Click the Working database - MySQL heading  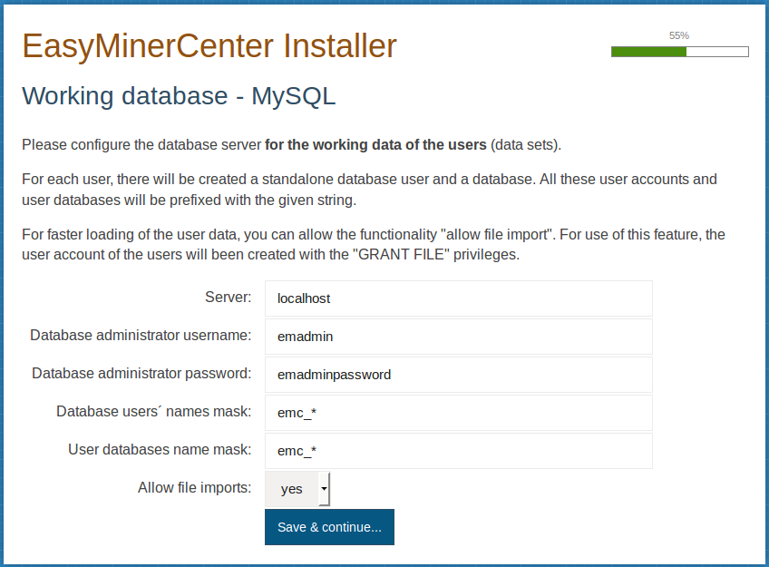(x=179, y=95)
